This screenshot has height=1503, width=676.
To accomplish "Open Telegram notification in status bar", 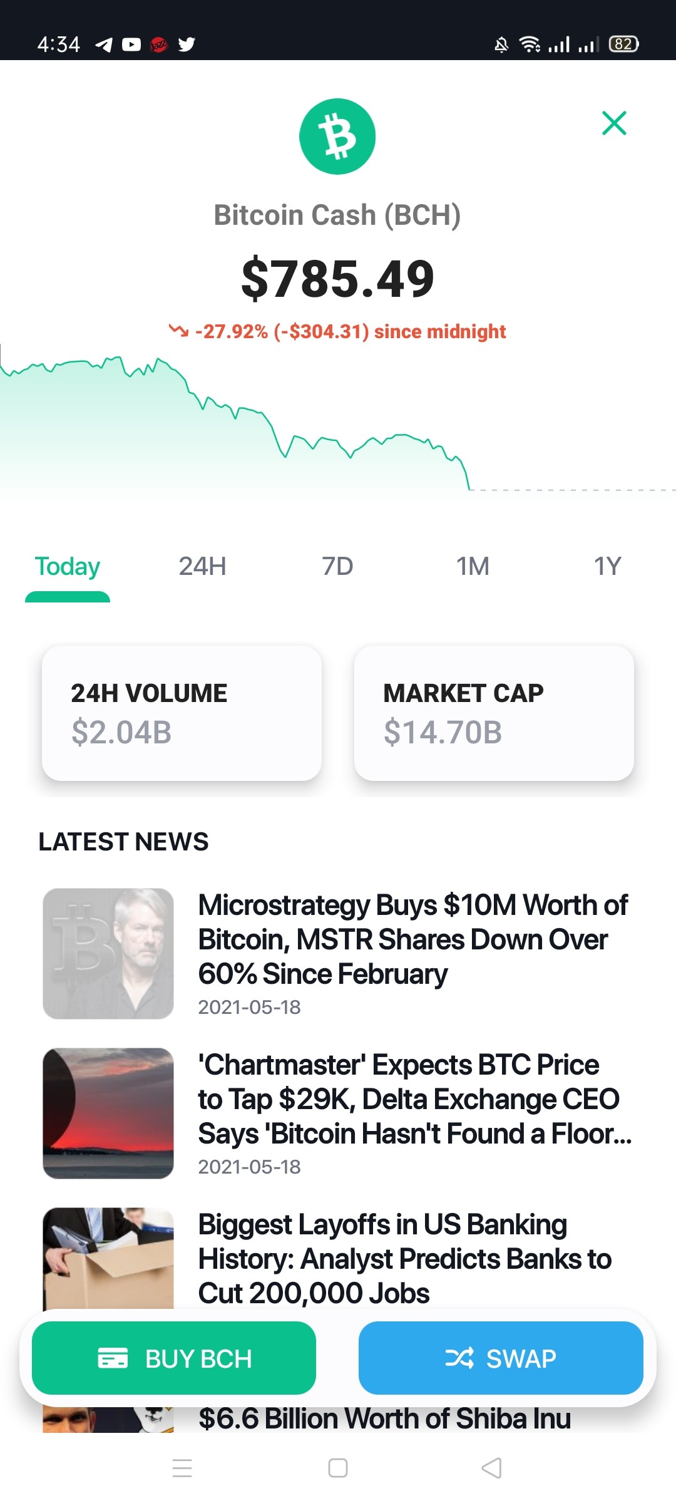I will coord(104,44).
